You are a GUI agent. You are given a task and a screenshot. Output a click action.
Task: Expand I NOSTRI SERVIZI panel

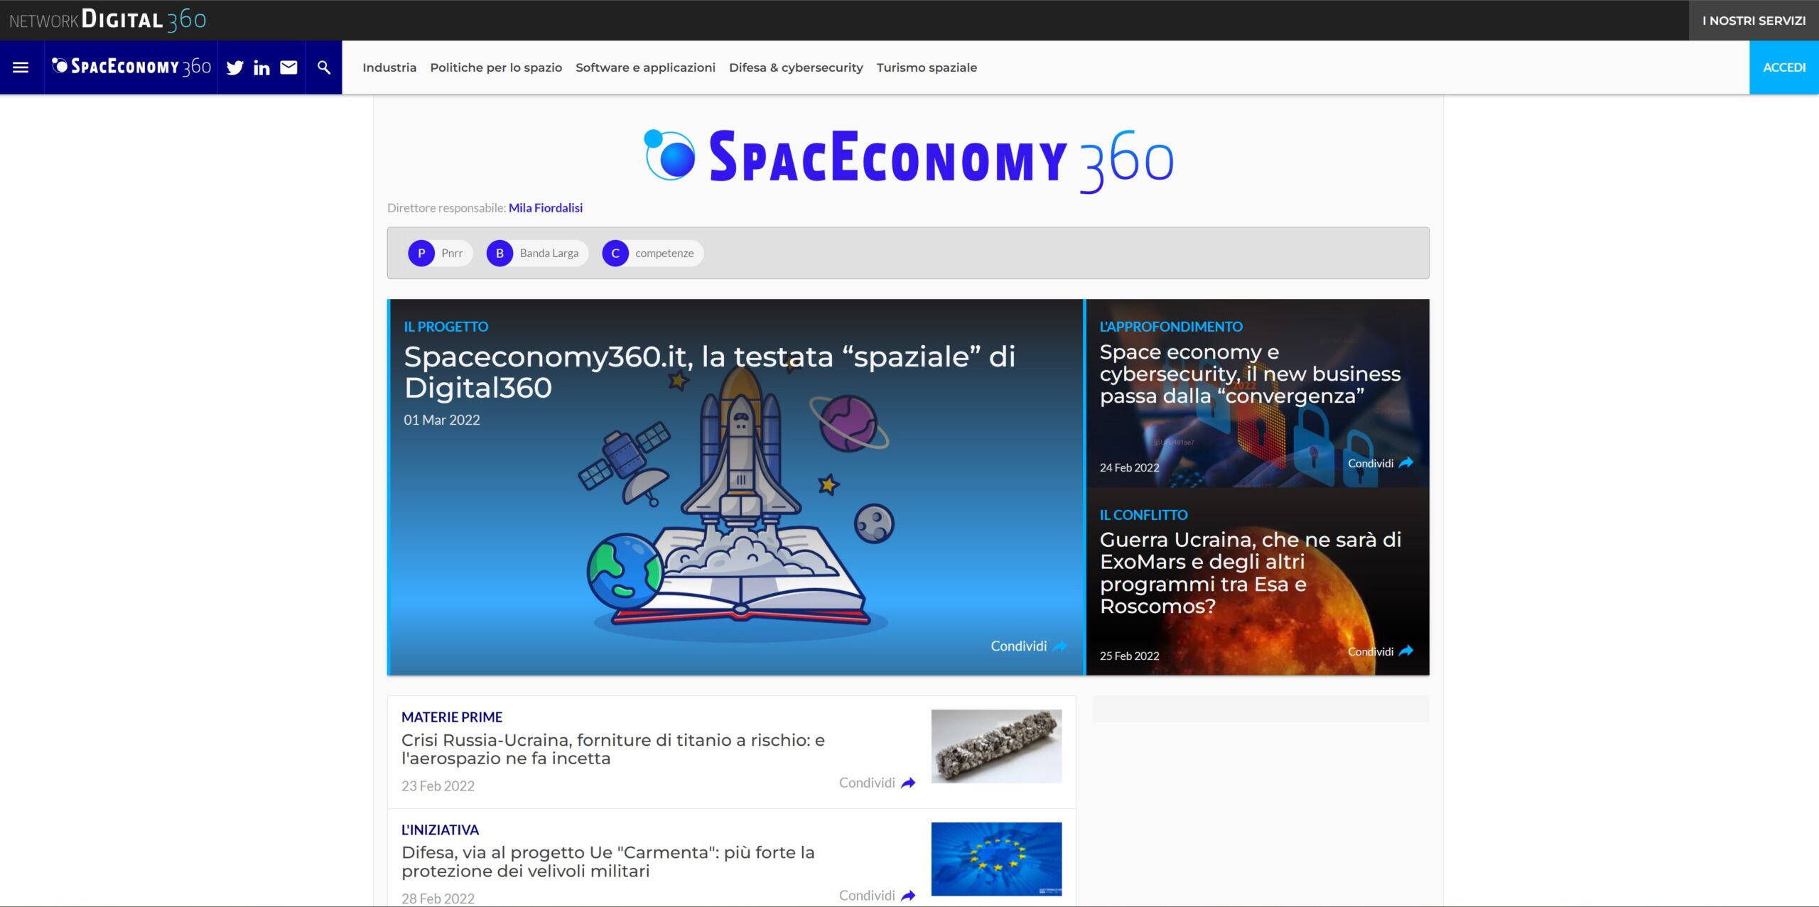(1753, 21)
